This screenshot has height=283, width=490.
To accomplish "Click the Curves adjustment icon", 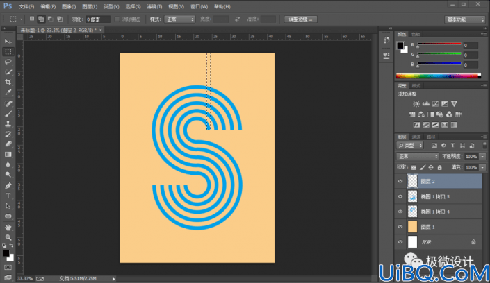I will [x=435, y=104].
